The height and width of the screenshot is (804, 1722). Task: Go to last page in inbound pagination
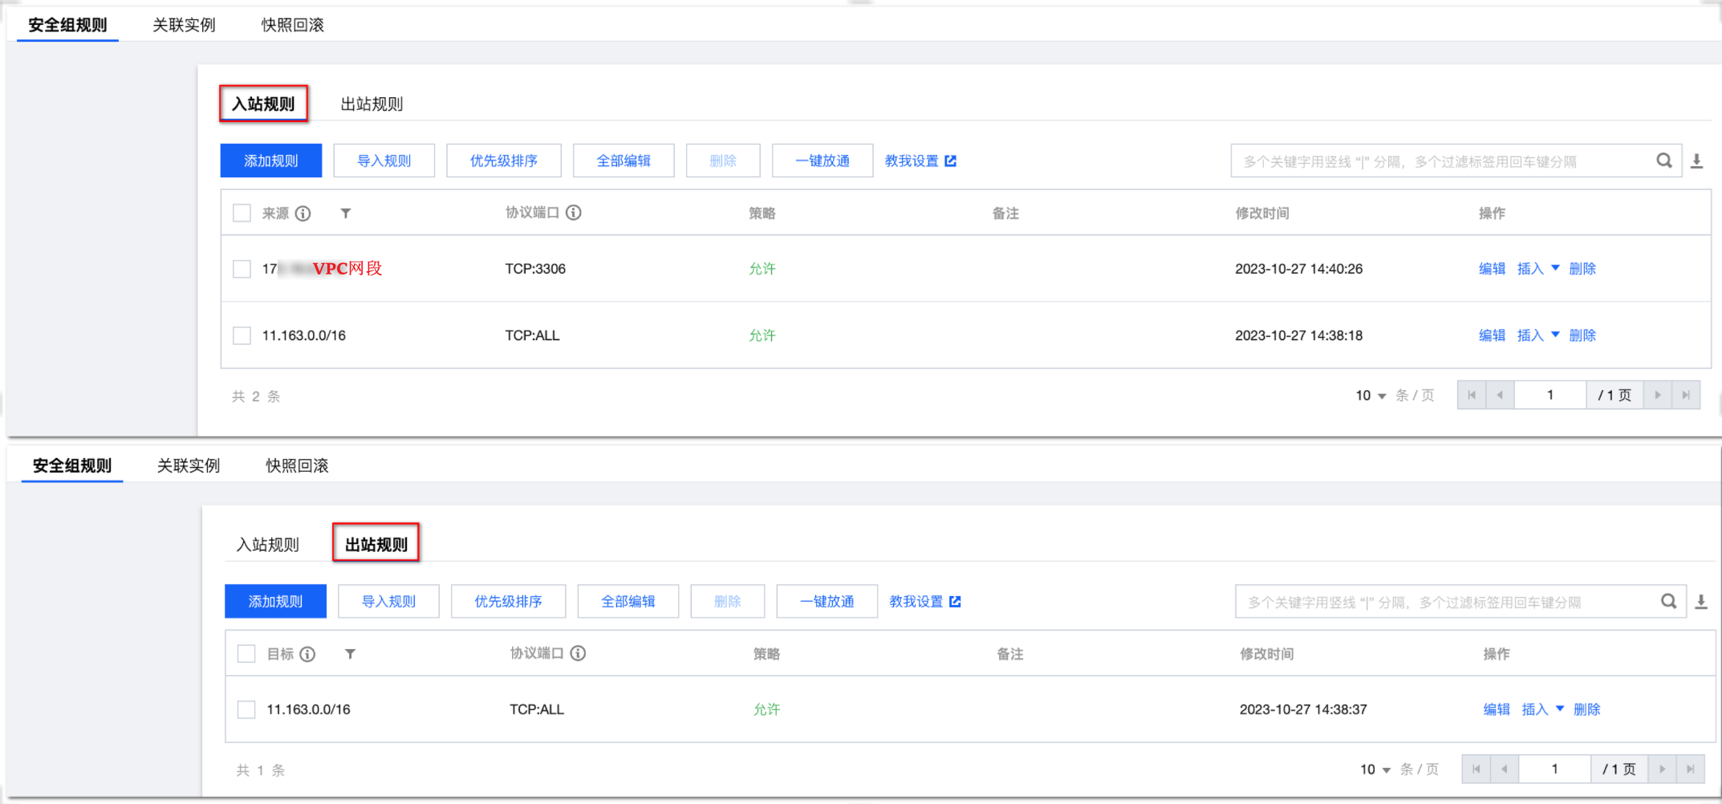pyautogui.click(x=1685, y=396)
